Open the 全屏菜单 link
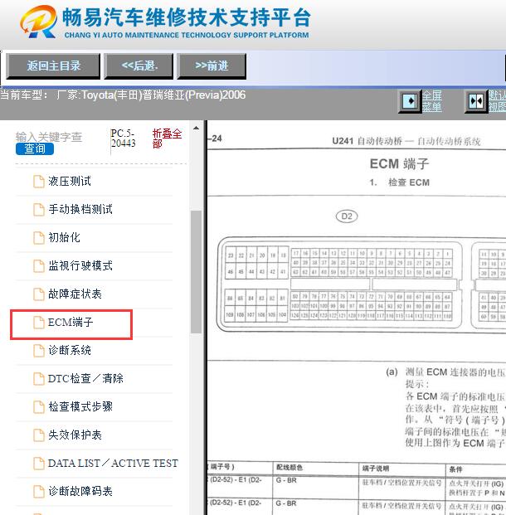This screenshot has width=506, height=515. [431, 101]
